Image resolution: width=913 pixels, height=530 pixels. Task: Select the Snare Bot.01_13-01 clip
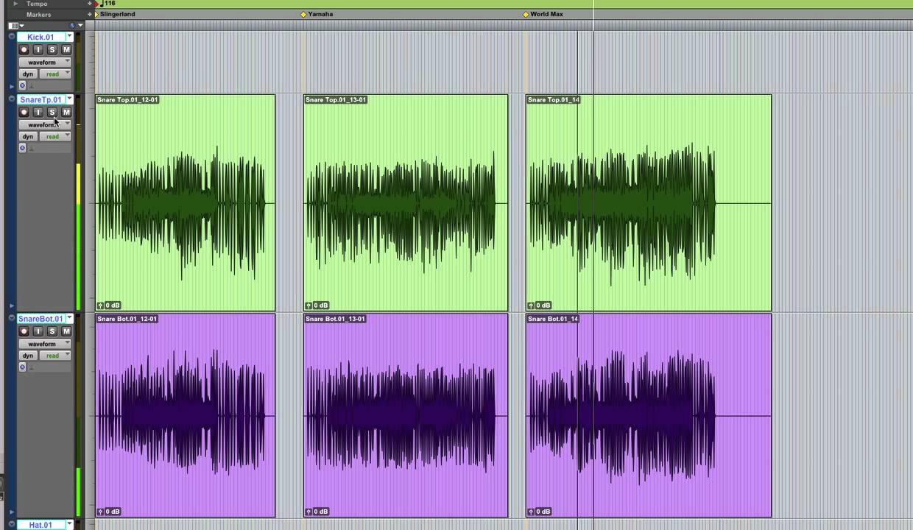click(405, 415)
